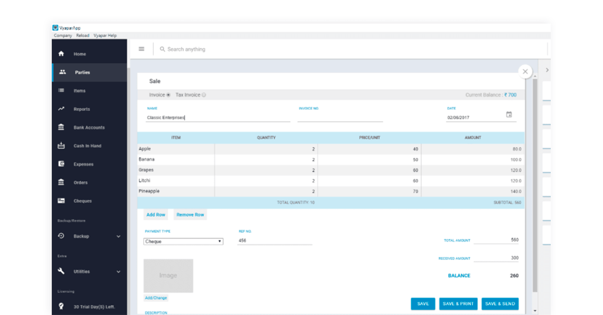The height and width of the screenshot is (315, 603).
Task: Click the Apple amount 80.0 cell
Action: pyautogui.click(x=473, y=149)
